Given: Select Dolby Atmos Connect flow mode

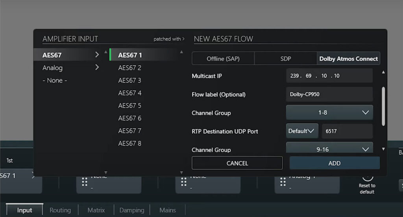Looking at the screenshot, I should point(348,59).
